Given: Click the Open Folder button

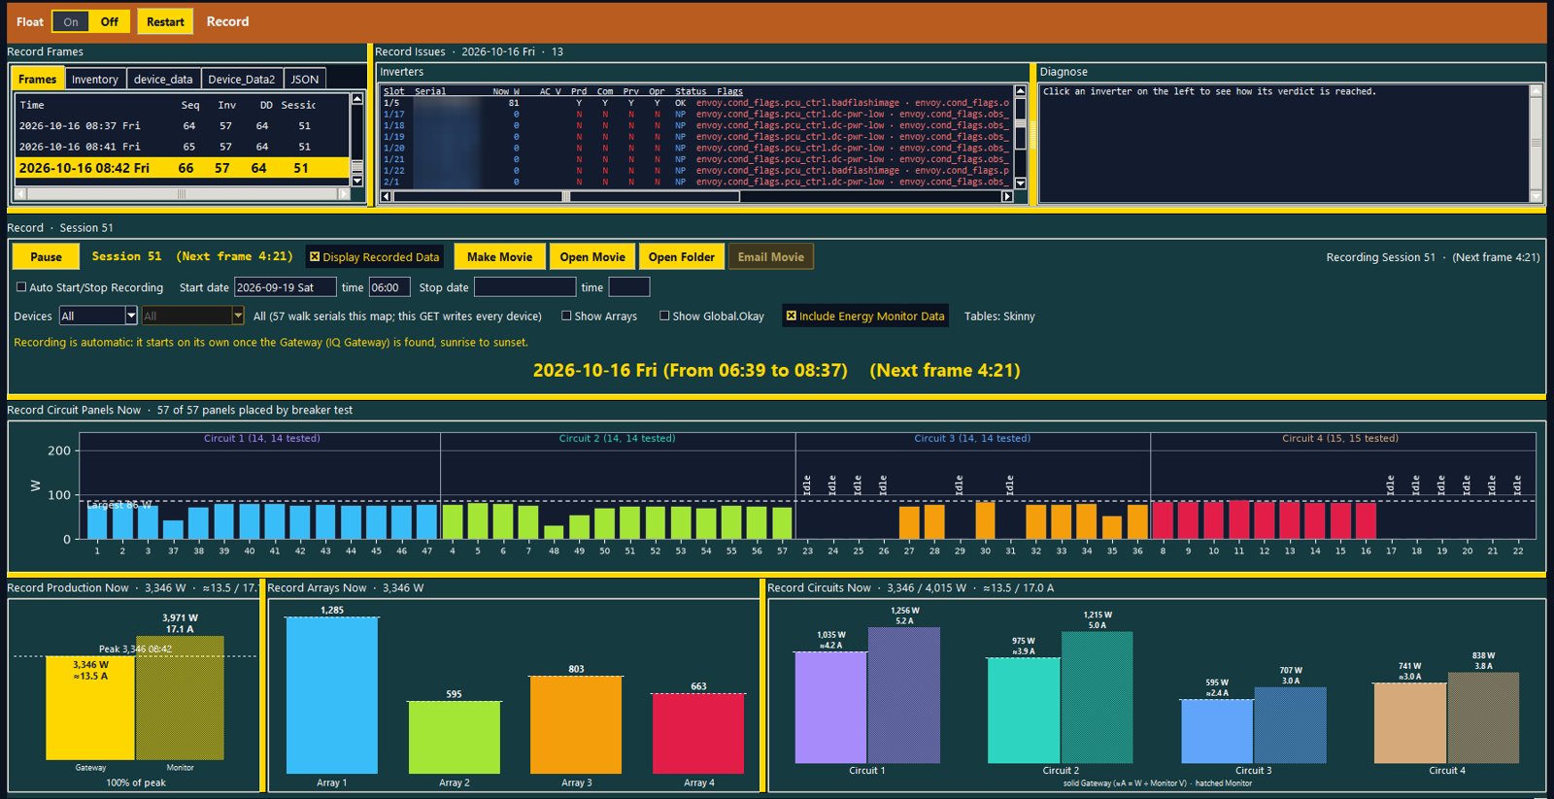Looking at the screenshot, I should [x=681, y=257].
